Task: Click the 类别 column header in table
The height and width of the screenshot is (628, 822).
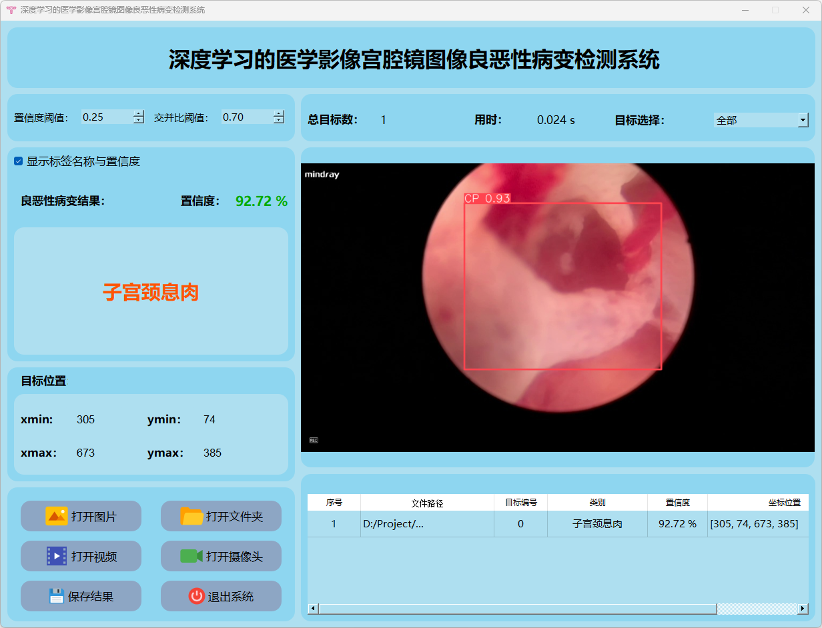Action: (x=597, y=503)
